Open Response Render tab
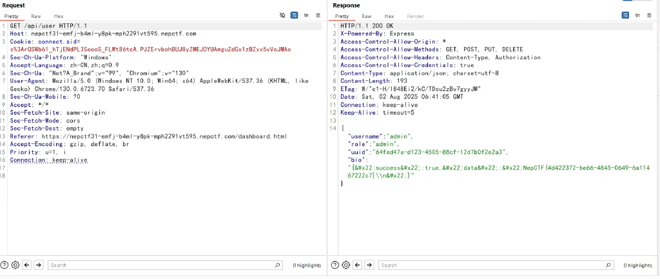 [x=415, y=16]
